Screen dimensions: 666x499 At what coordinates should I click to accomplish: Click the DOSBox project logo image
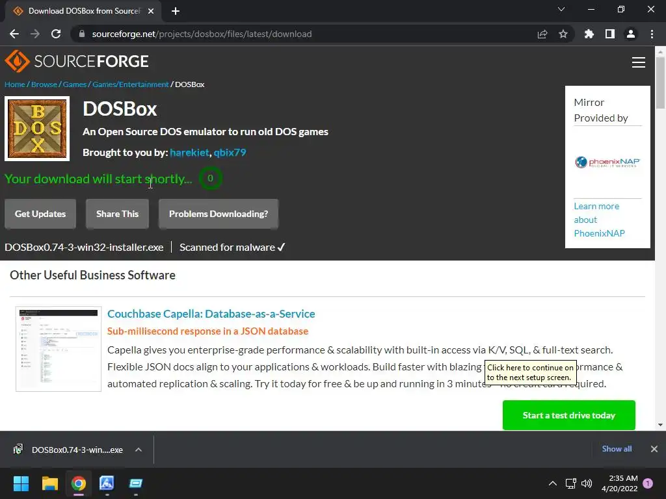[x=37, y=129]
